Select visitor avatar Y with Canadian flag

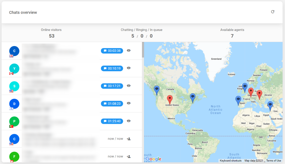click(x=14, y=68)
